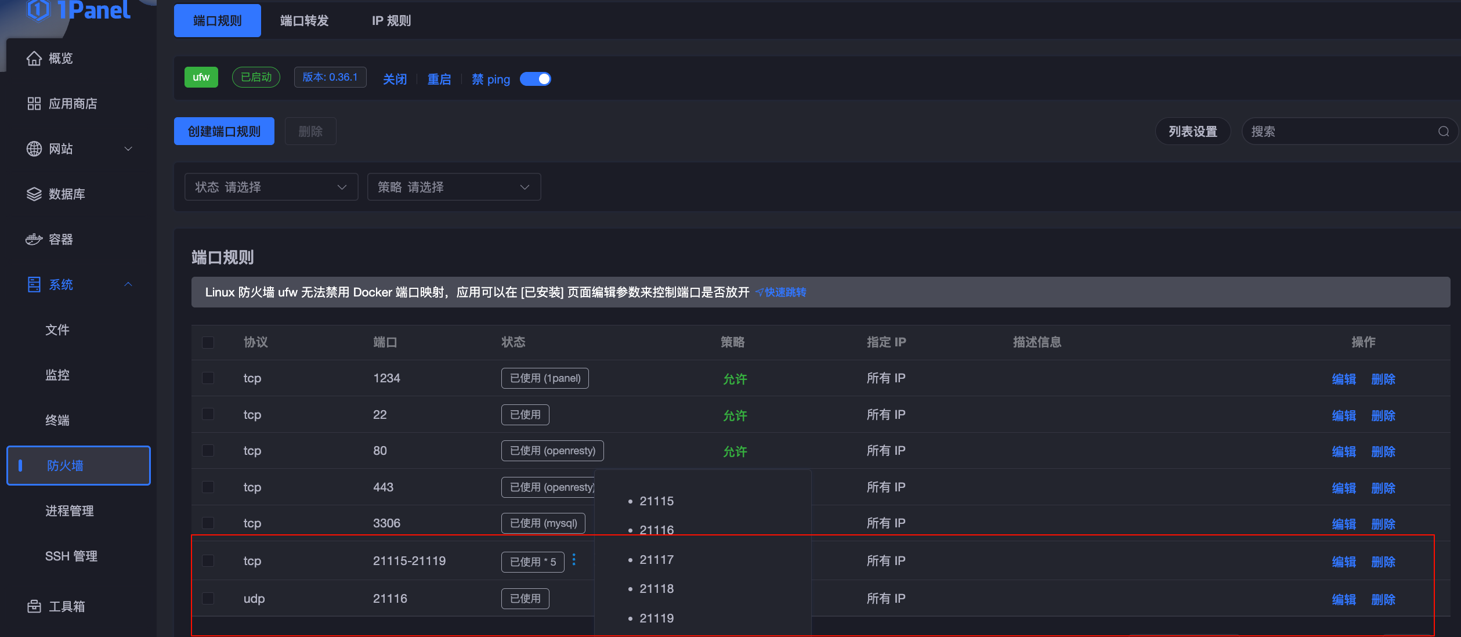Click 编辑 for port 443 row
The width and height of the screenshot is (1461, 637).
pos(1344,488)
